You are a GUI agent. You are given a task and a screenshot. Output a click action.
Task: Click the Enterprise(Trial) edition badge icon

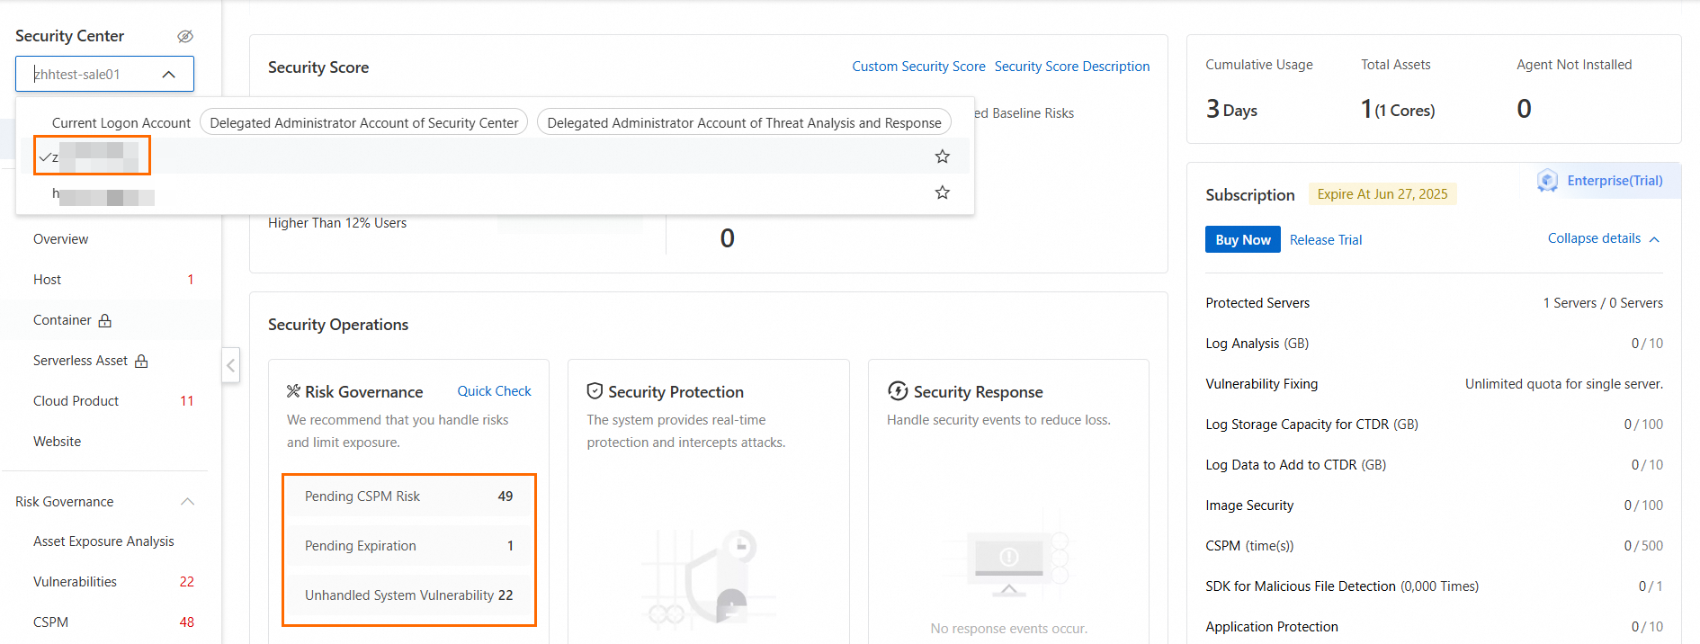pyautogui.click(x=1547, y=181)
